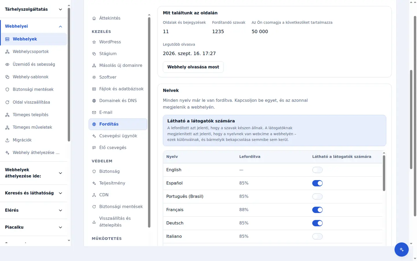The image size is (417, 261).
Task: Click the Stágium icon
Action: [94, 54]
